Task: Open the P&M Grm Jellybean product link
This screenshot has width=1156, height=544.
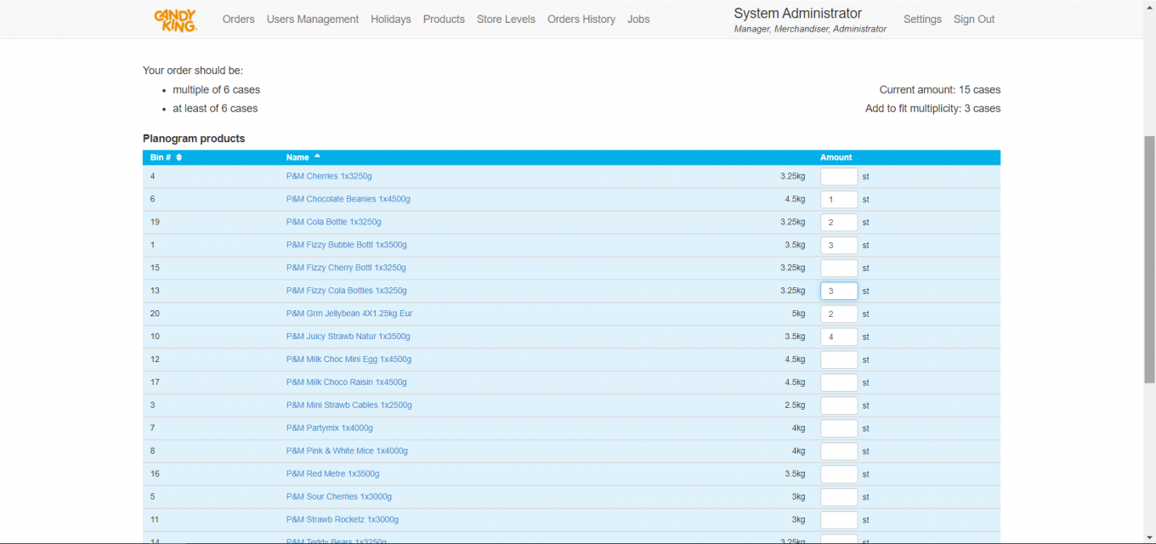Action: click(349, 313)
